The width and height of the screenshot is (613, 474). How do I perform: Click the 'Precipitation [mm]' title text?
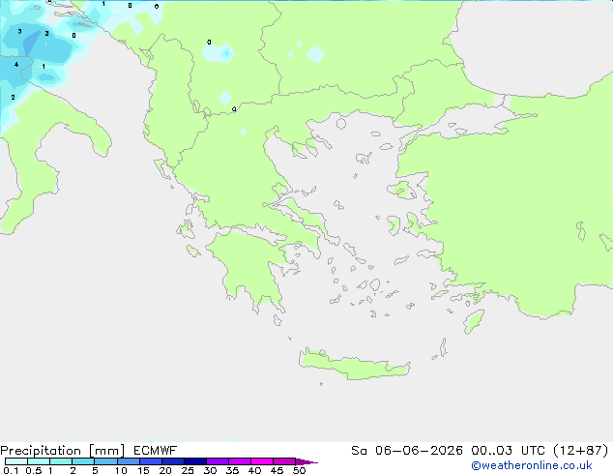coord(63,451)
